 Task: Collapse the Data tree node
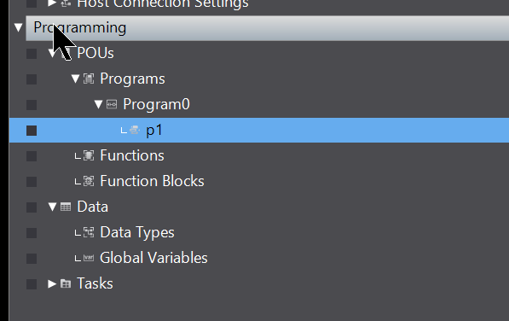(52, 207)
